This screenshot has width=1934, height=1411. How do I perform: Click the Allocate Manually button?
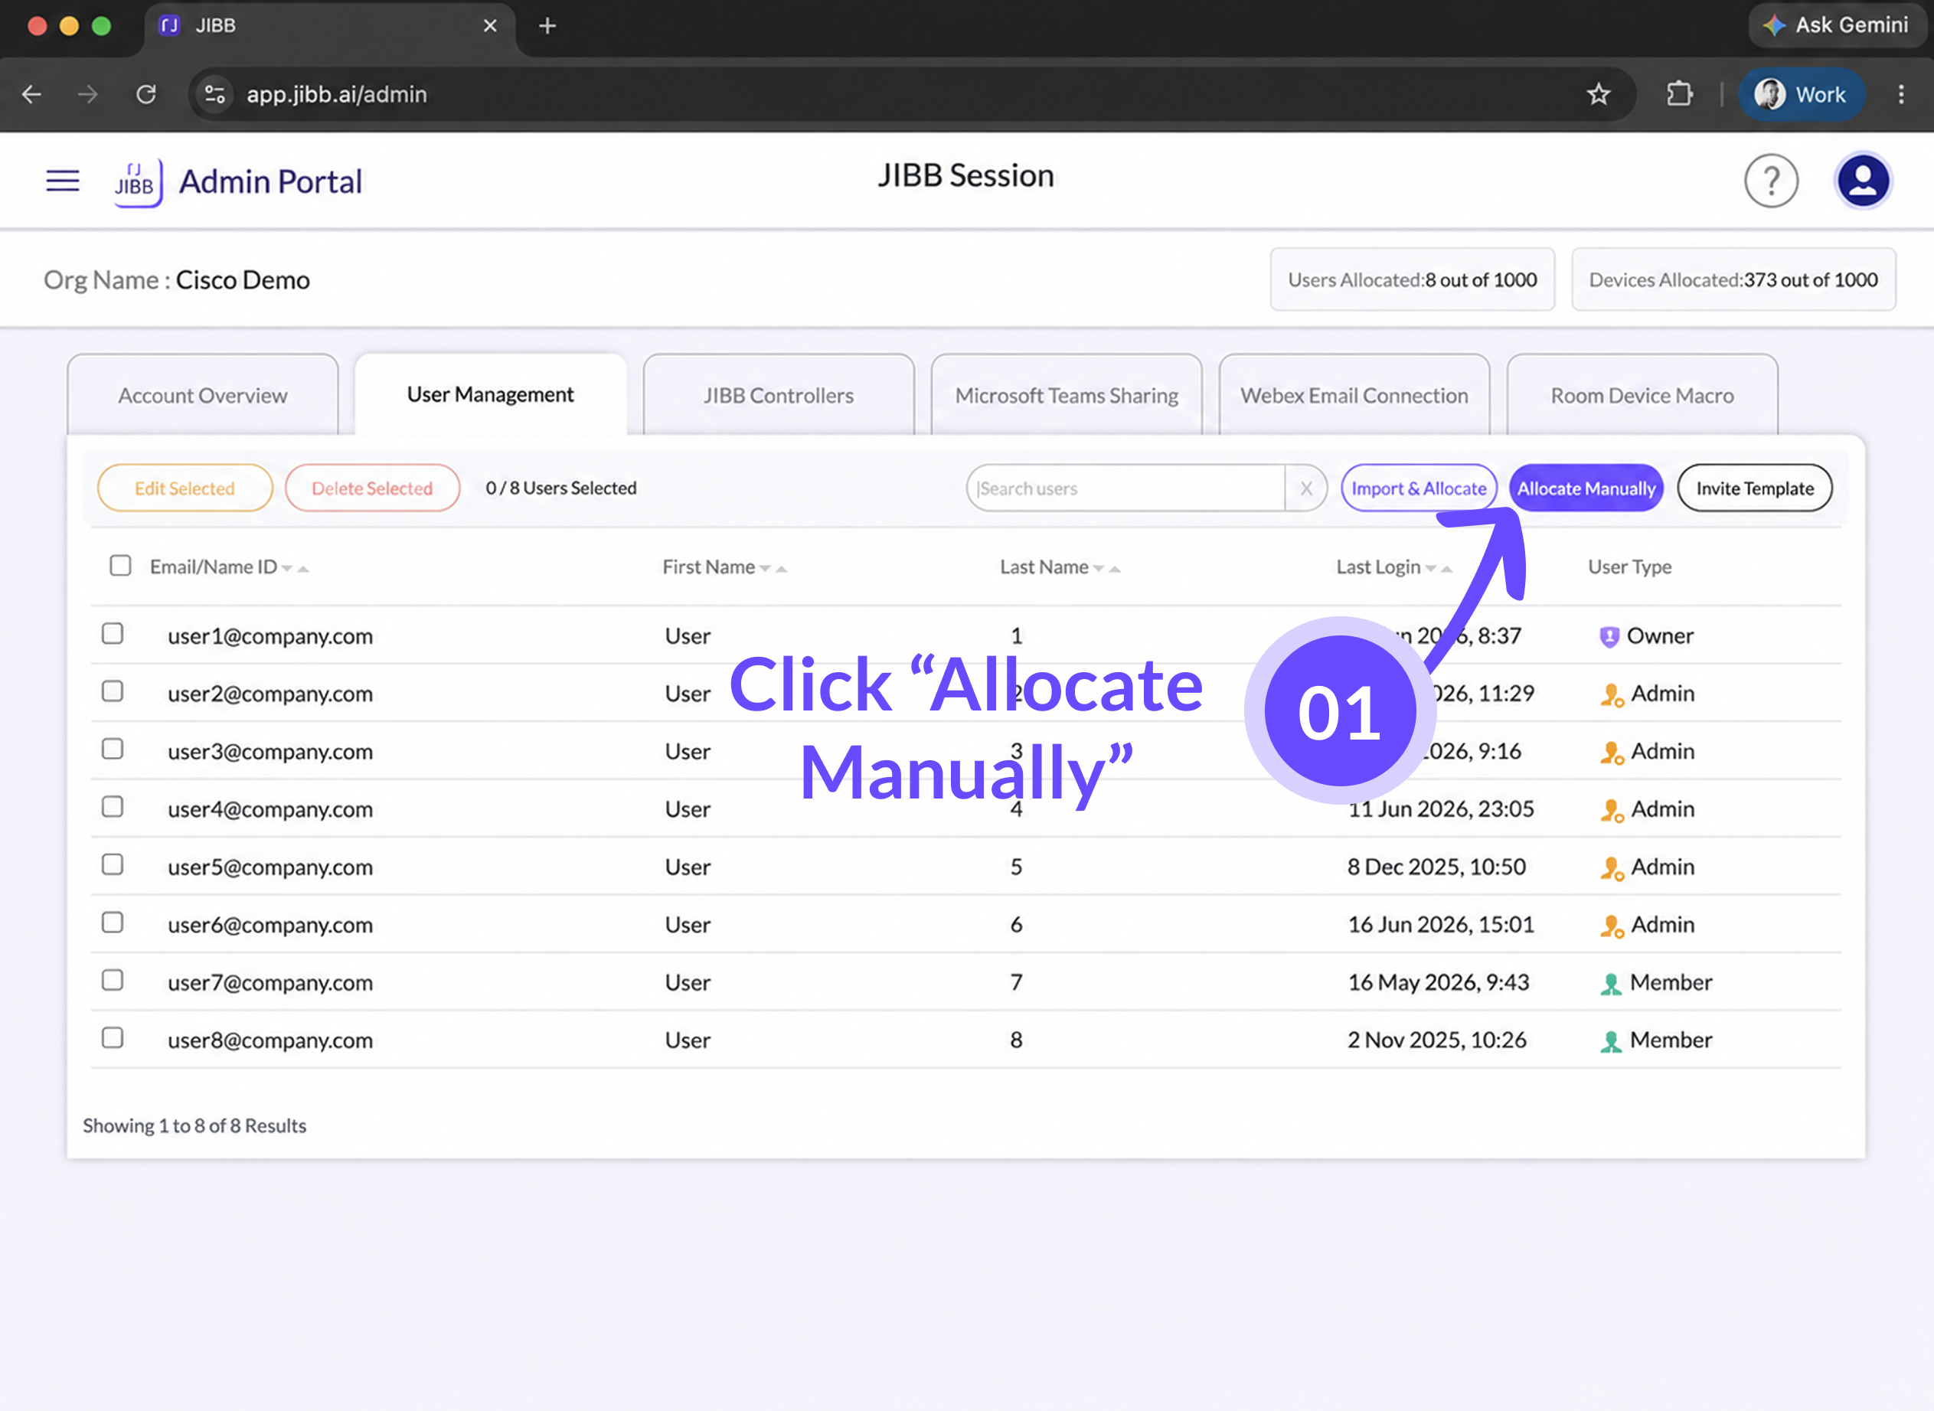(x=1586, y=488)
